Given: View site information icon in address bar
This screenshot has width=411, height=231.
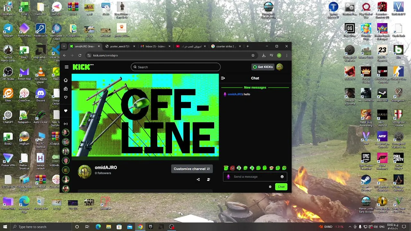Looking at the screenshot, I should 89,56.
